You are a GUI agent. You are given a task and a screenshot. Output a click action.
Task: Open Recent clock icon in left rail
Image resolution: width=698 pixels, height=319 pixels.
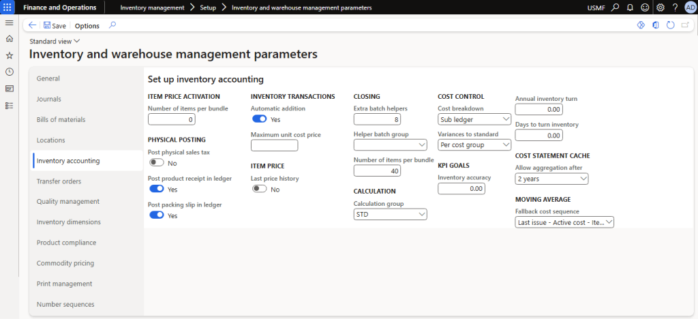pos(9,72)
